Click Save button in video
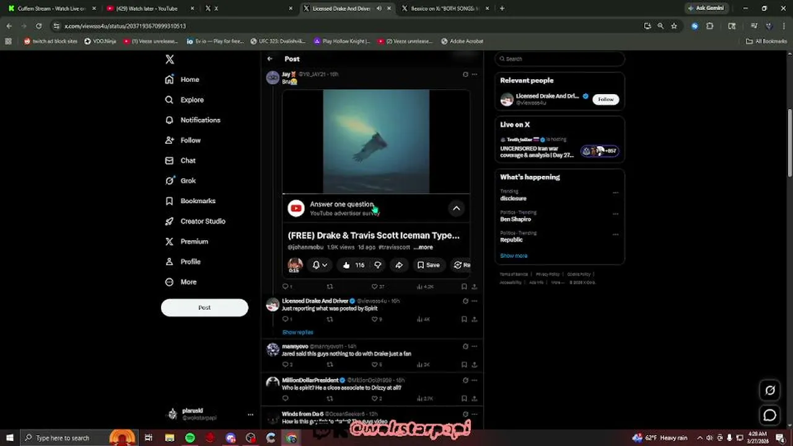This screenshot has width=793, height=446. pos(428,265)
